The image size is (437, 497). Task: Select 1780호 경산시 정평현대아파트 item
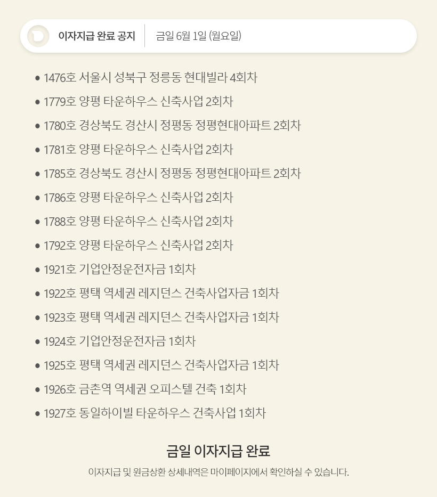coord(172,126)
